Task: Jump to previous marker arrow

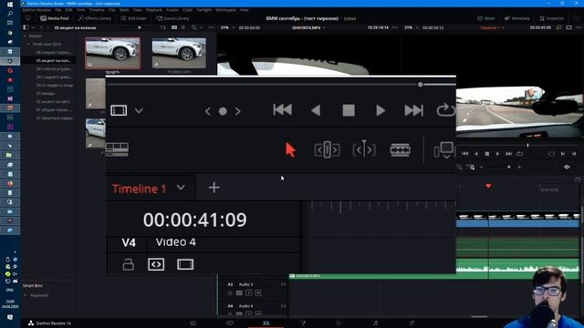Action: [208, 111]
